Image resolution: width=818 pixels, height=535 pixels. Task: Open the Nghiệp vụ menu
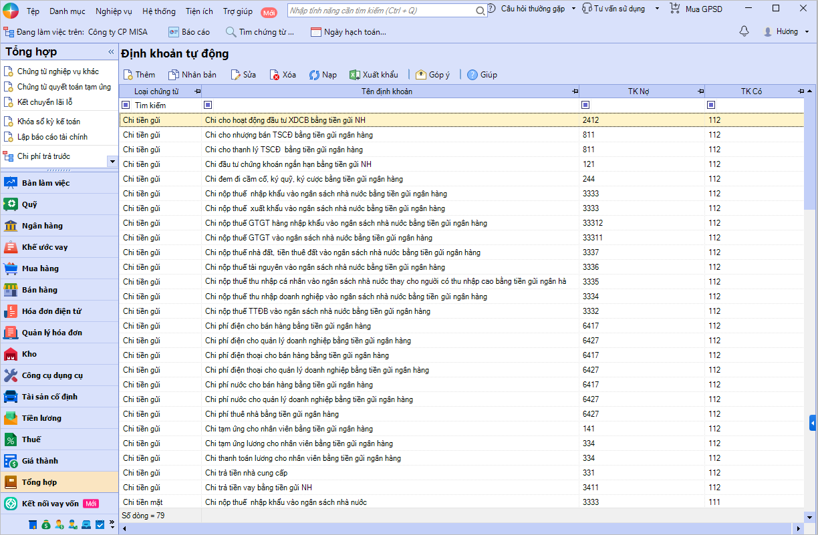click(x=114, y=11)
